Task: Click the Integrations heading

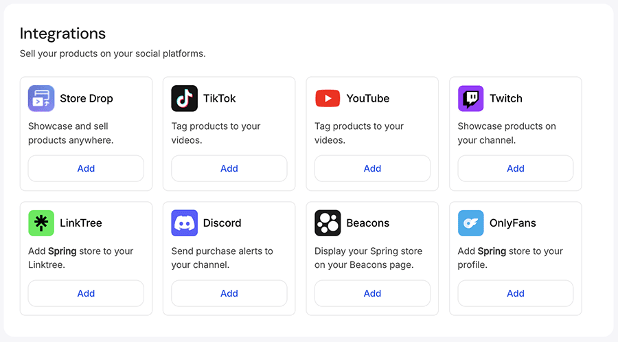Action: (x=62, y=34)
